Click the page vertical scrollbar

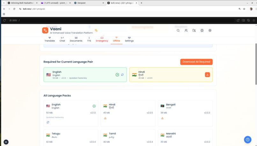click(256, 64)
